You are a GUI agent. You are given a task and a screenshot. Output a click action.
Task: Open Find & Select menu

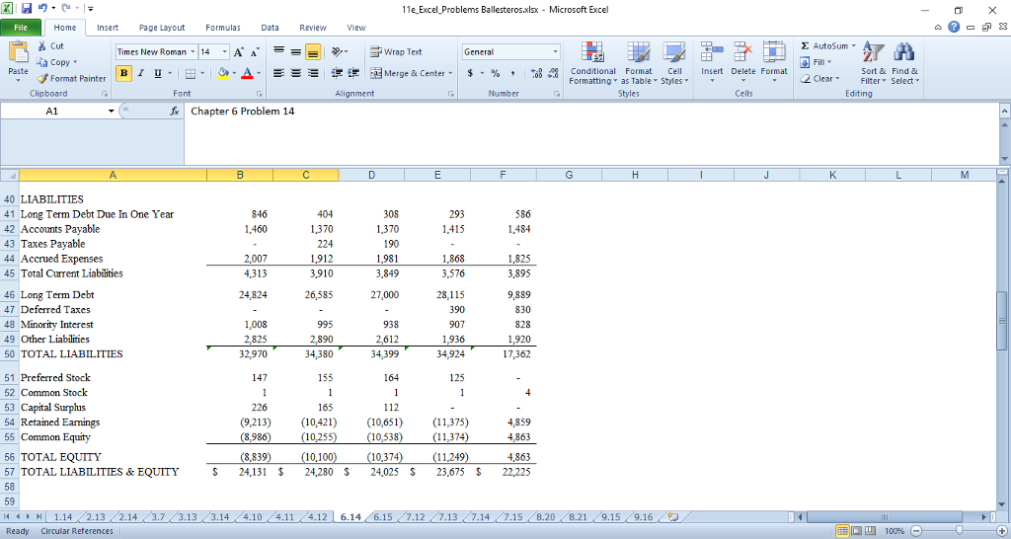click(905, 62)
